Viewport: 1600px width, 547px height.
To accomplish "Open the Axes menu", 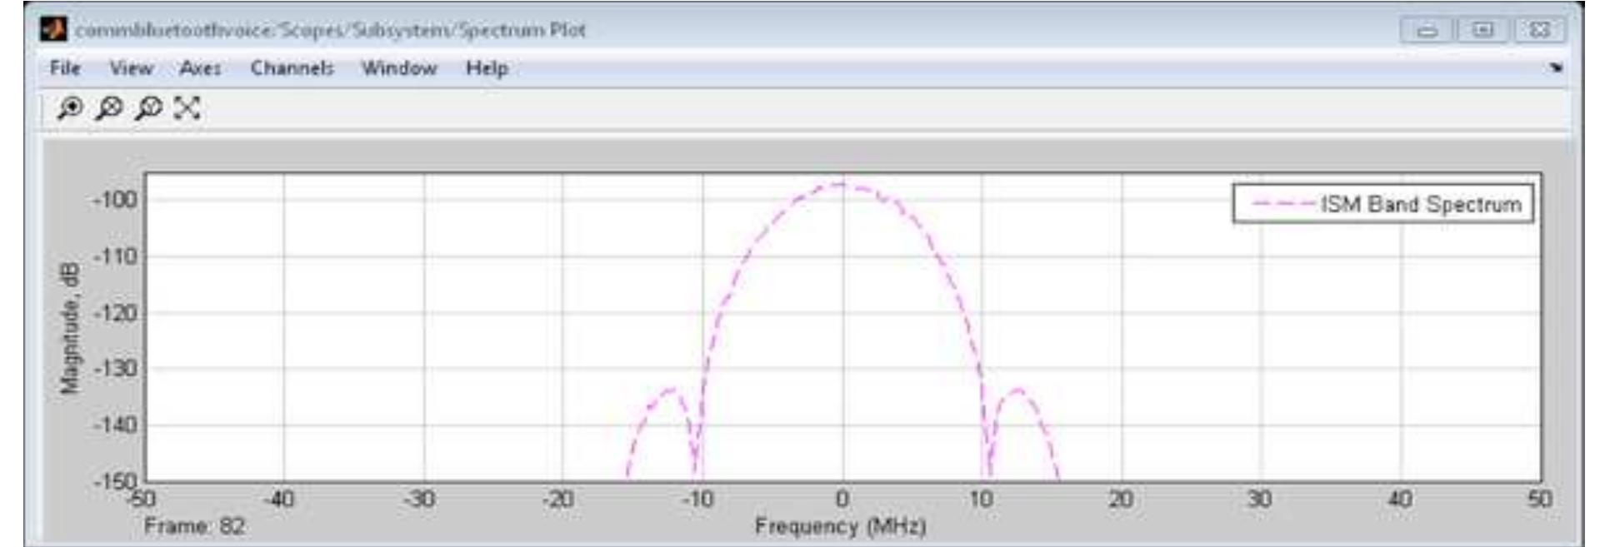I will [201, 68].
